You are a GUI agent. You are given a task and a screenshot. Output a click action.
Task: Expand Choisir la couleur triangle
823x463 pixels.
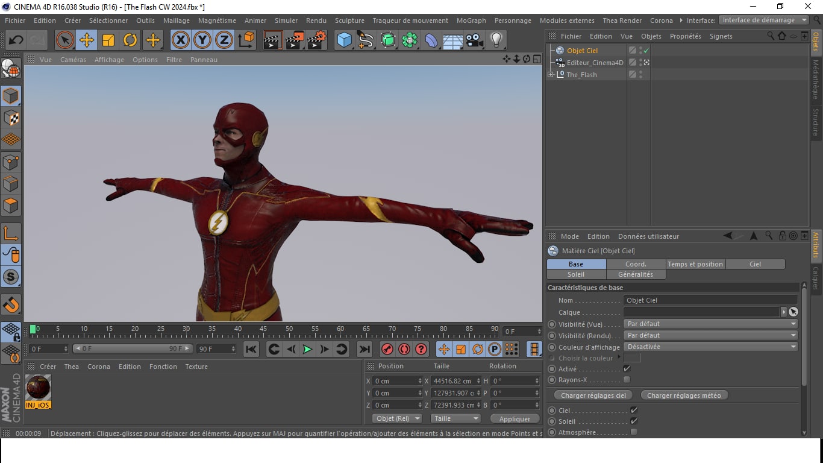pos(619,357)
